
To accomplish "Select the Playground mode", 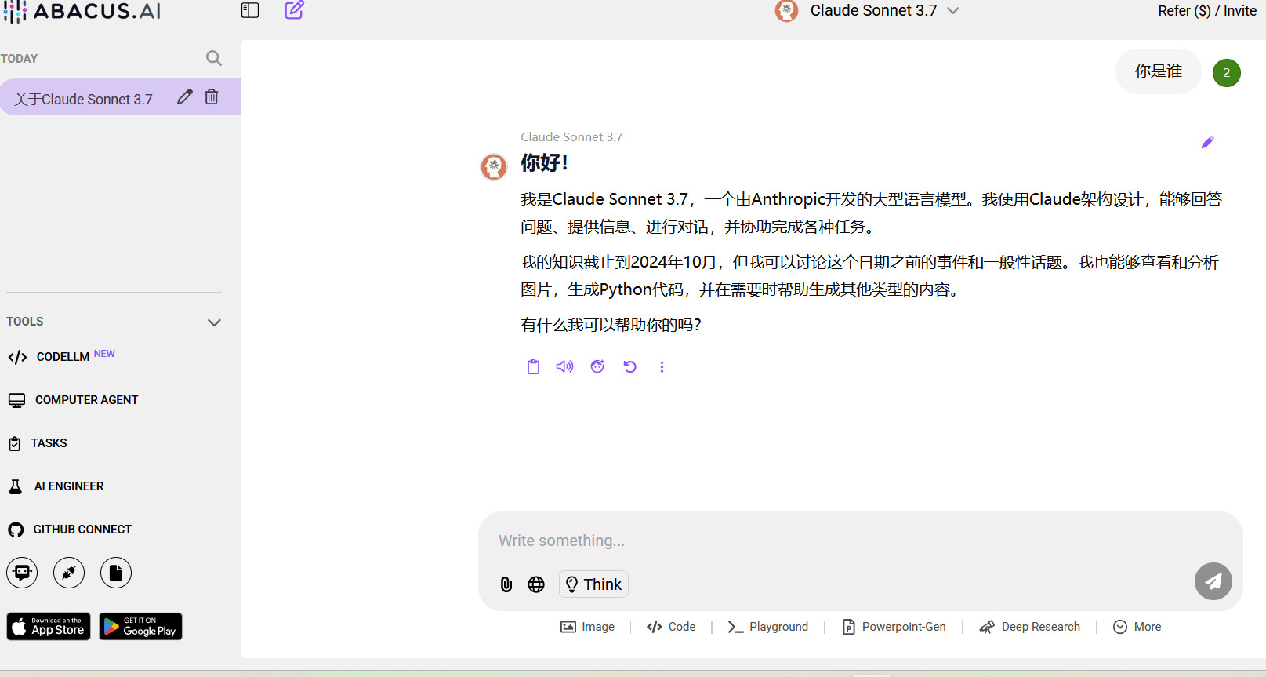I will (x=767, y=627).
